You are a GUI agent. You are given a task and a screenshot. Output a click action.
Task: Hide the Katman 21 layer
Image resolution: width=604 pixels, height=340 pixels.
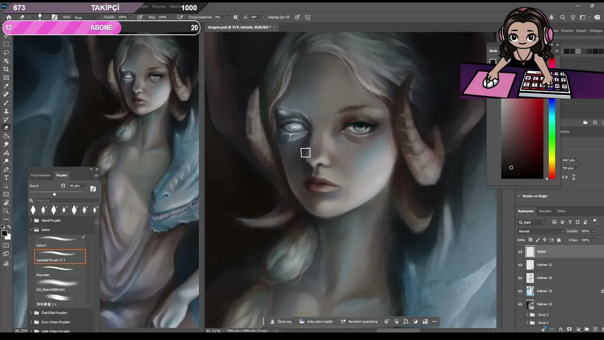click(520, 265)
